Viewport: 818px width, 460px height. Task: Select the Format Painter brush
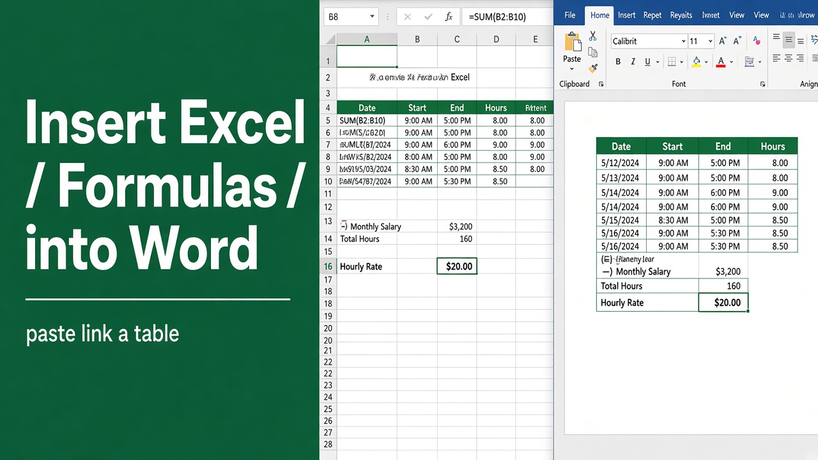click(x=593, y=68)
